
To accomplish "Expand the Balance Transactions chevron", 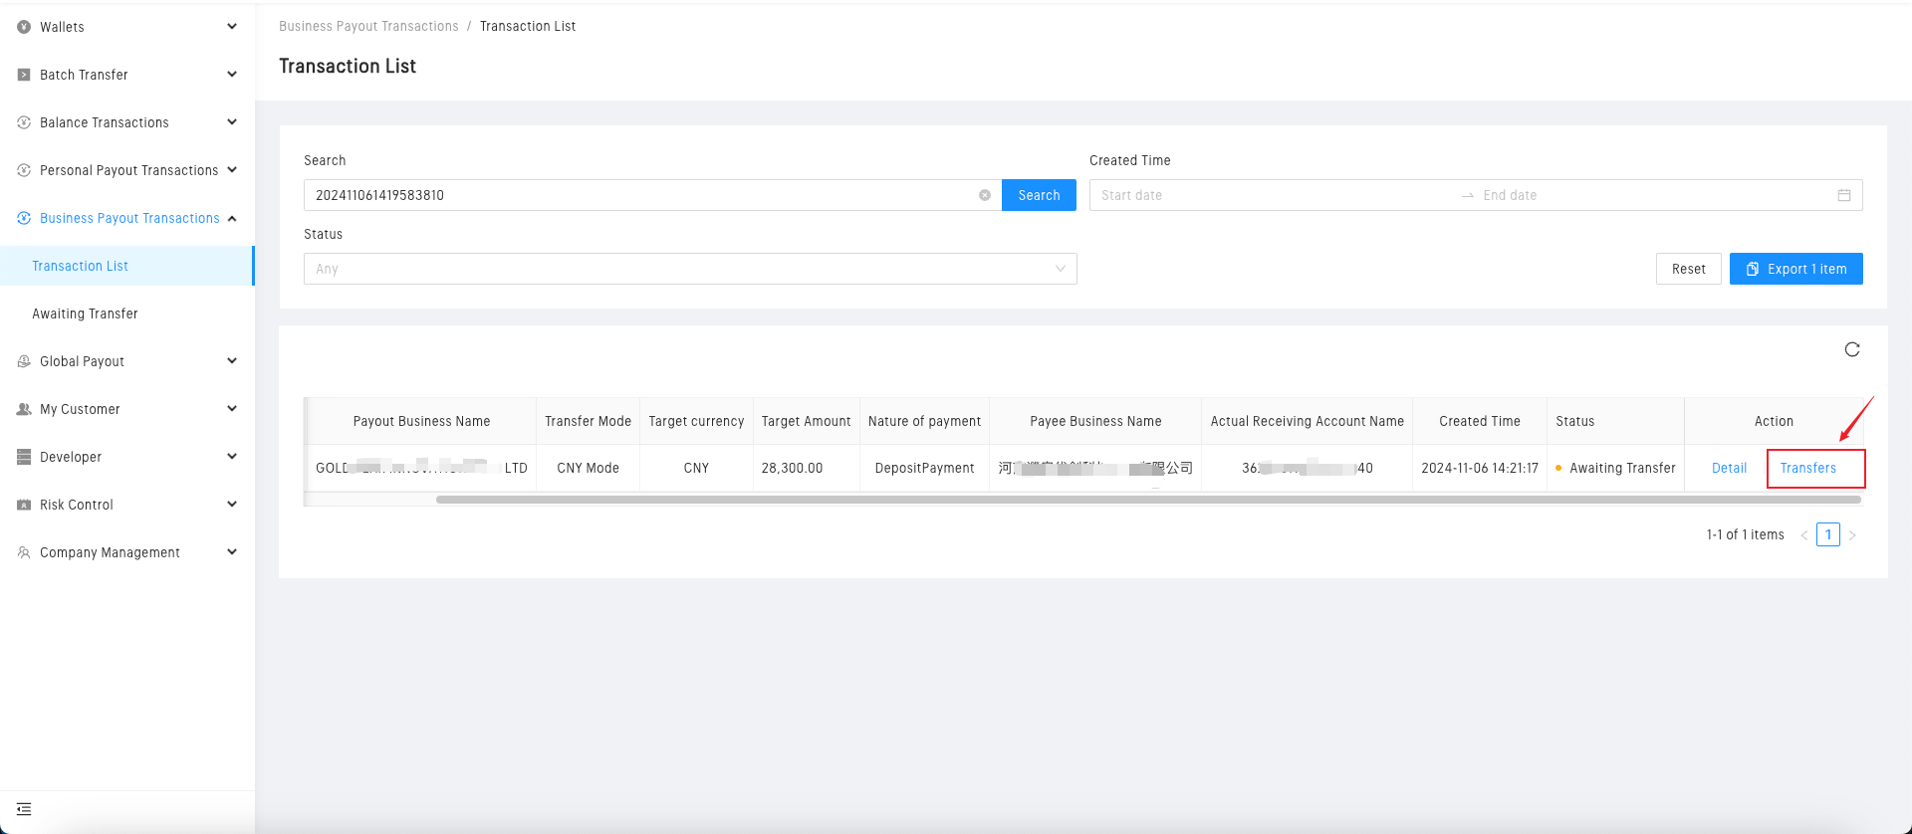I will point(232,122).
